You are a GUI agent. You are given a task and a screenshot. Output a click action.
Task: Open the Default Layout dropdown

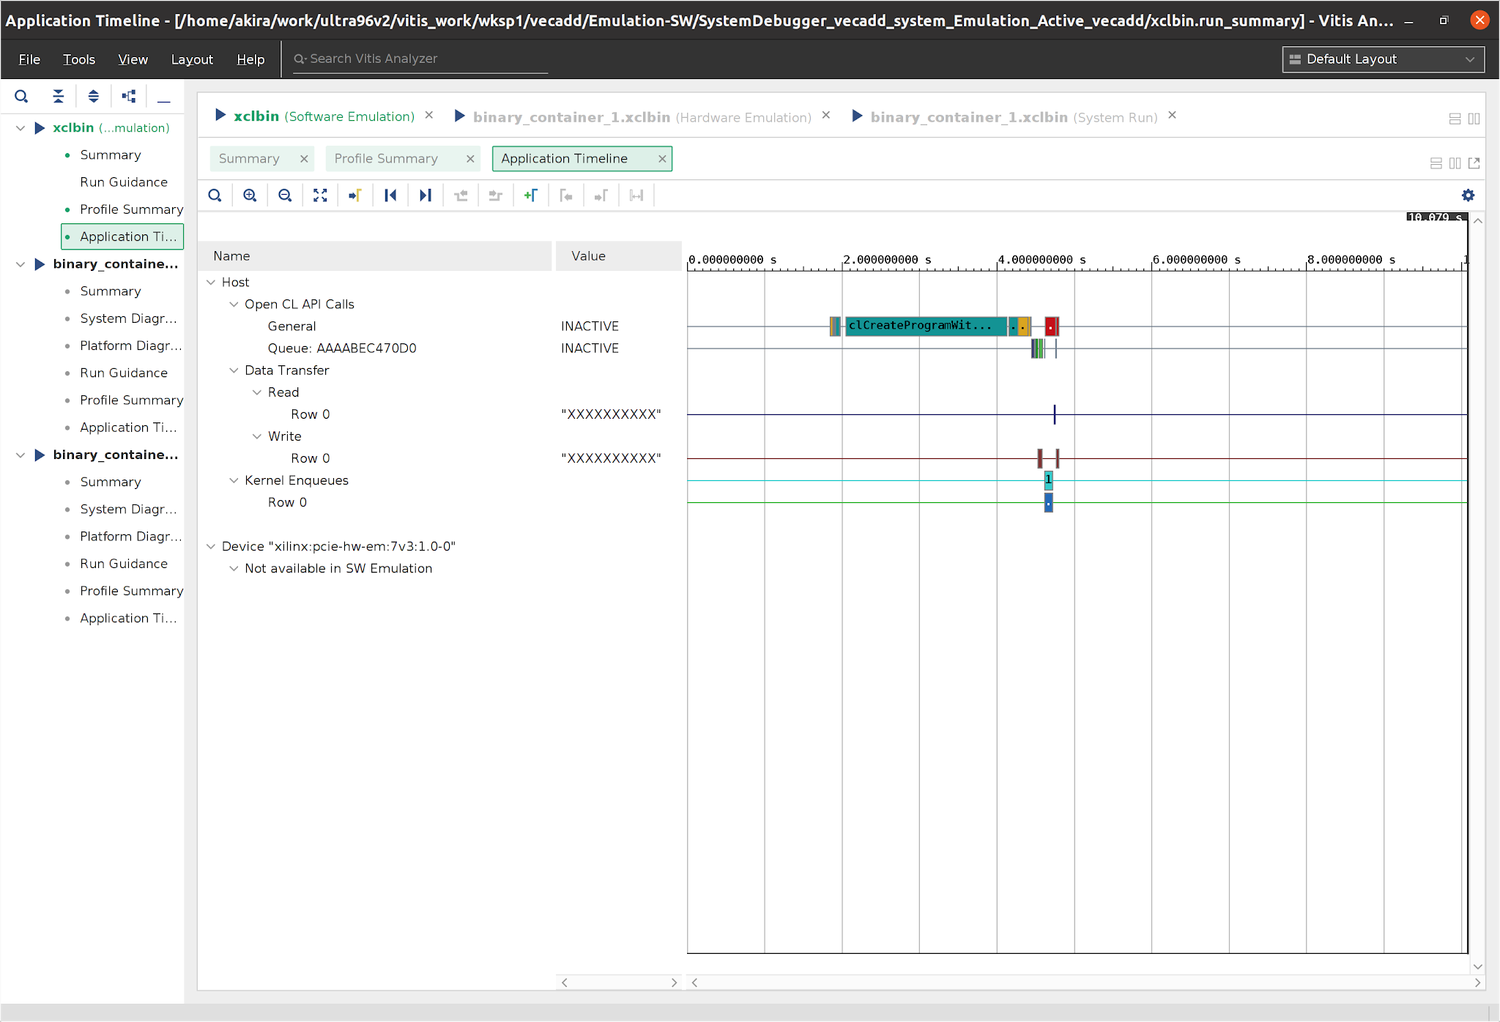point(1383,59)
